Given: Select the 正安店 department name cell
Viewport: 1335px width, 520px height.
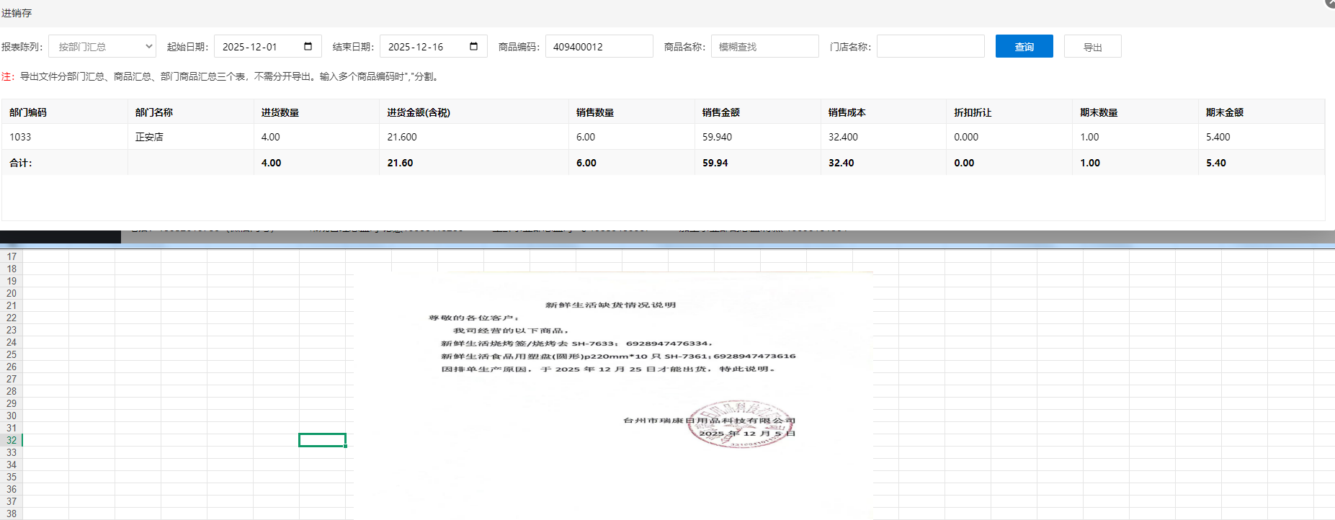Looking at the screenshot, I should tap(149, 137).
